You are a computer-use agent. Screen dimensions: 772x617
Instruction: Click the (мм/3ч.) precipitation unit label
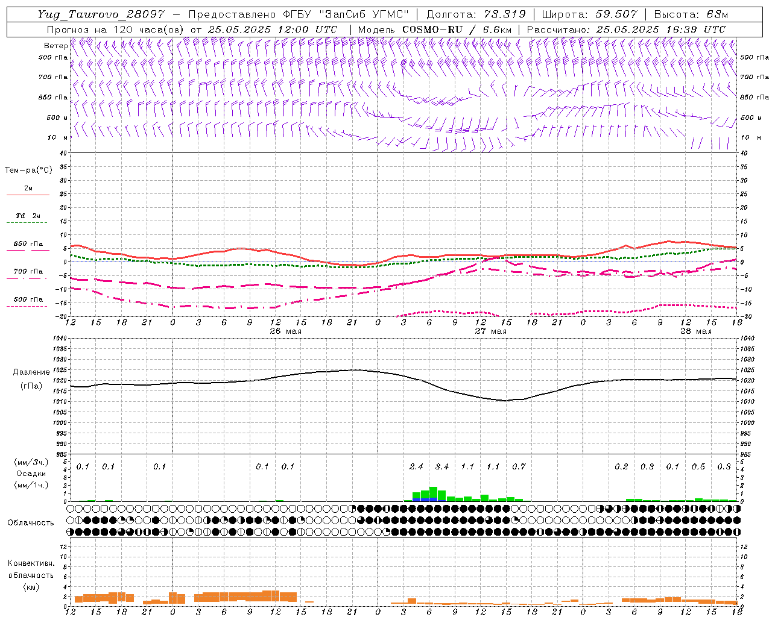[31, 462]
